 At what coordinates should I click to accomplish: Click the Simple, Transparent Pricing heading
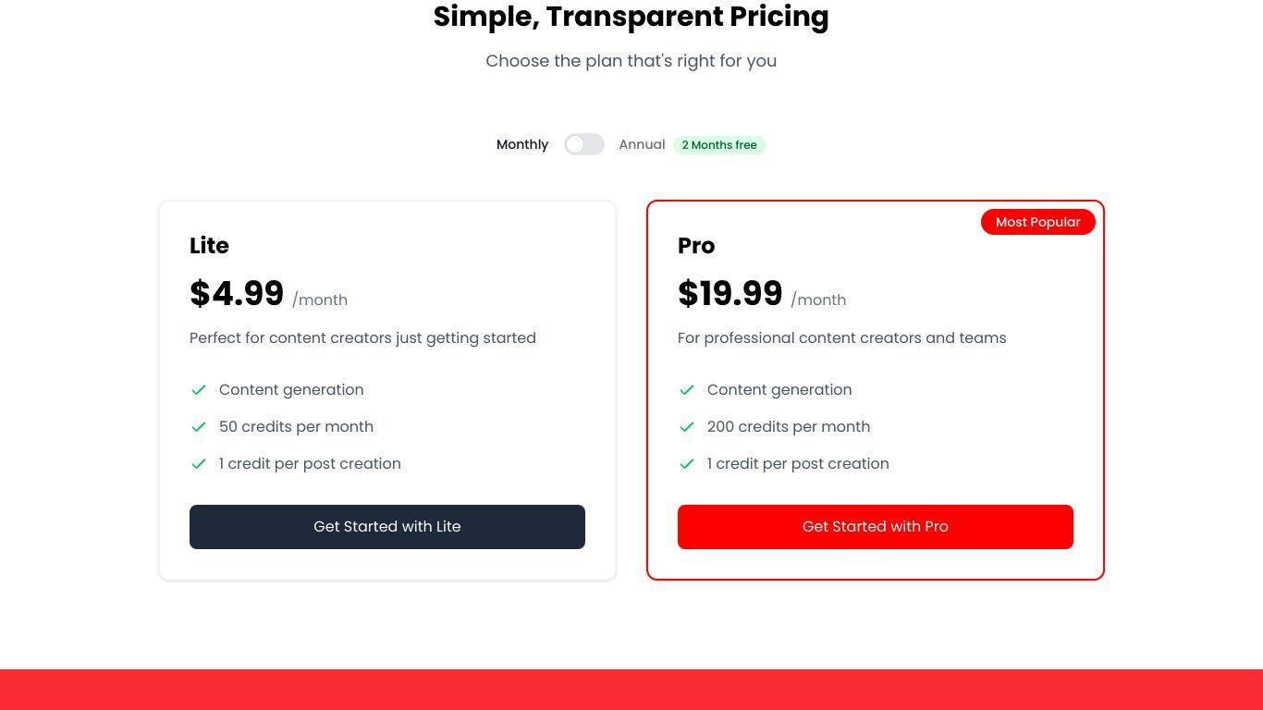(631, 17)
